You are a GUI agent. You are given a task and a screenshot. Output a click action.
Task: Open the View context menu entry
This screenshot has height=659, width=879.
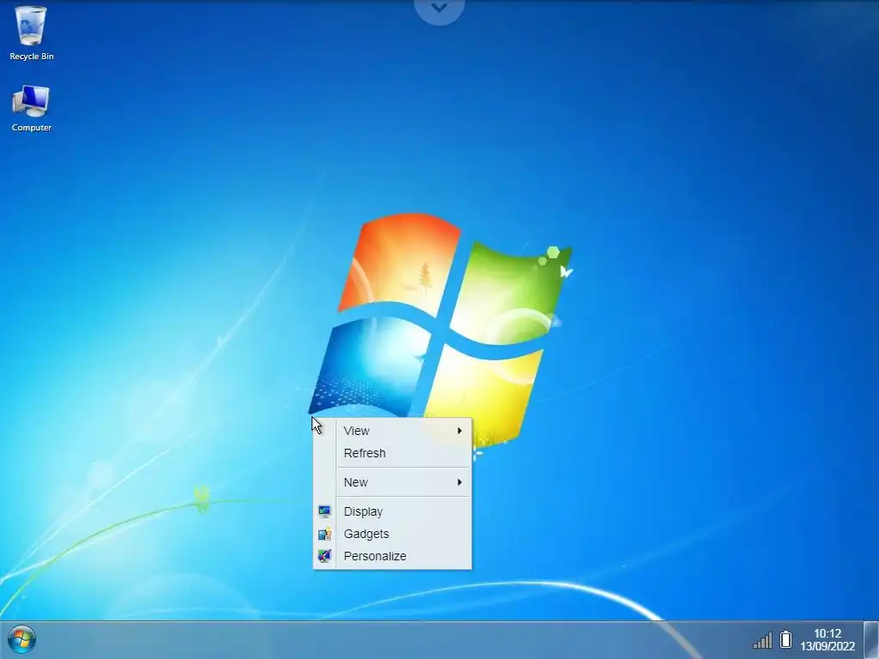(x=392, y=431)
